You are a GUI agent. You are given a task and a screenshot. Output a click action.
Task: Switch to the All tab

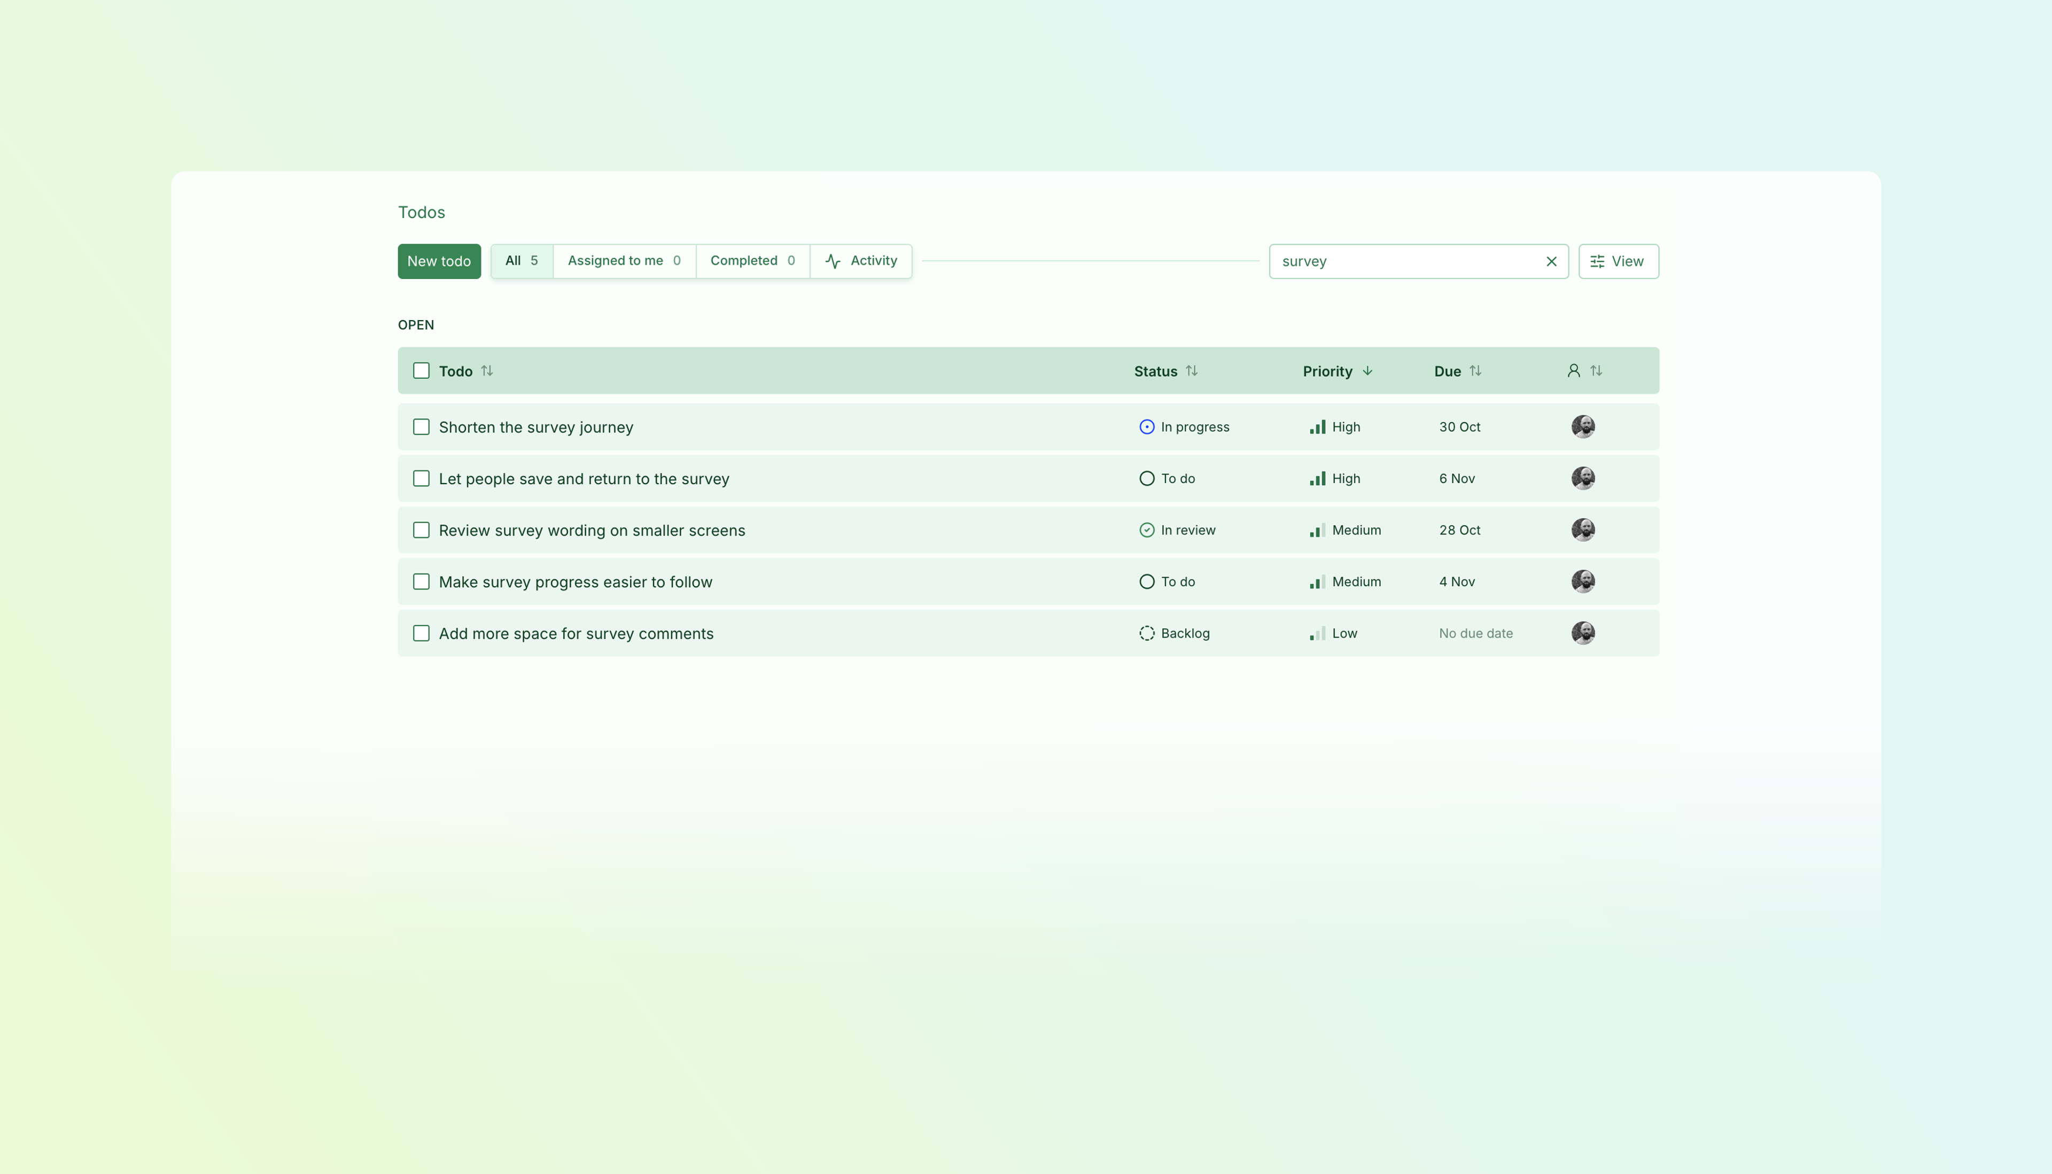tap(522, 261)
